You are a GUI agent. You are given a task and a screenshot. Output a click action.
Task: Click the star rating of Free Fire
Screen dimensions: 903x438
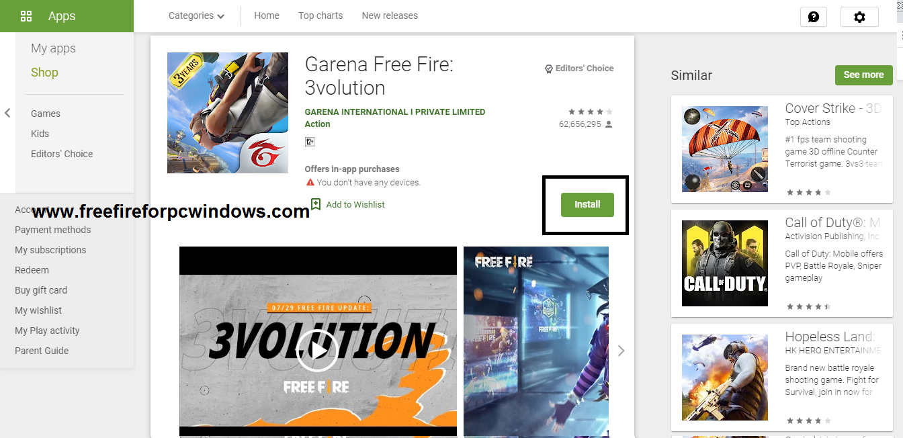pos(590,112)
